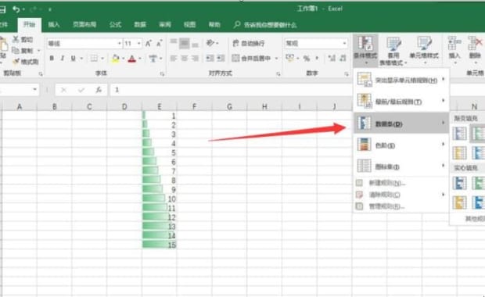This screenshot has height=297, width=485.
Task: Open the number format dropdown
Action: point(344,44)
